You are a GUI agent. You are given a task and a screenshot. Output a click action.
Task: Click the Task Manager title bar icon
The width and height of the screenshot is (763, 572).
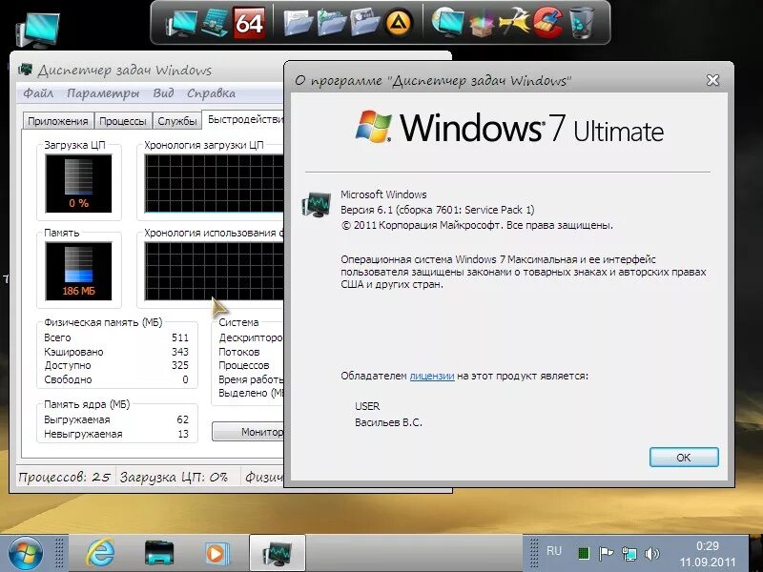click(26, 70)
